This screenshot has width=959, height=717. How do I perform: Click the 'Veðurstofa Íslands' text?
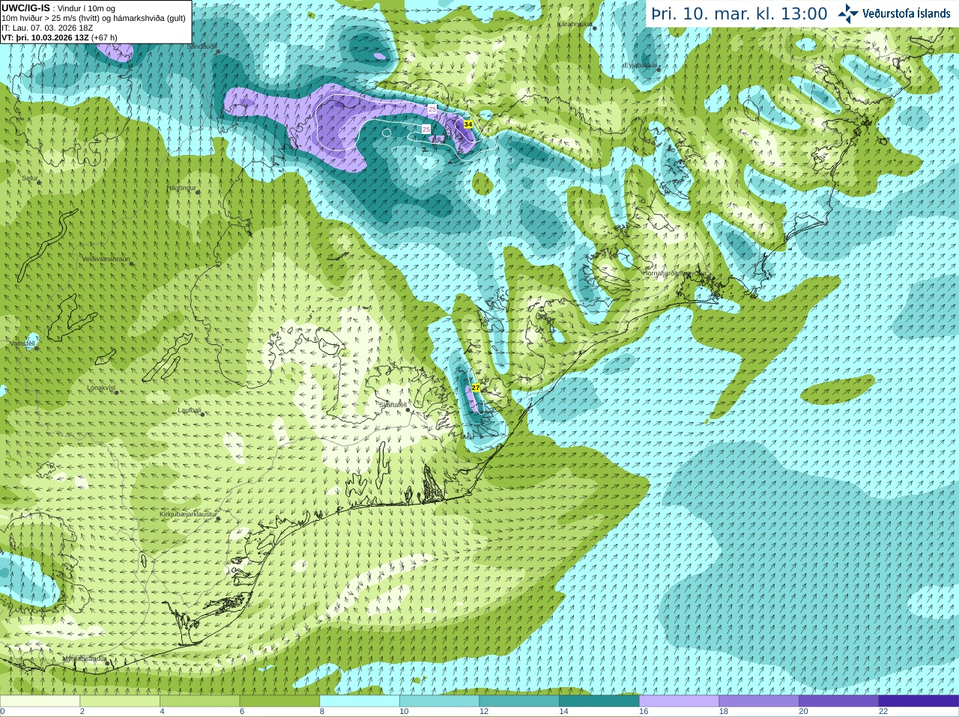coord(907,13)
